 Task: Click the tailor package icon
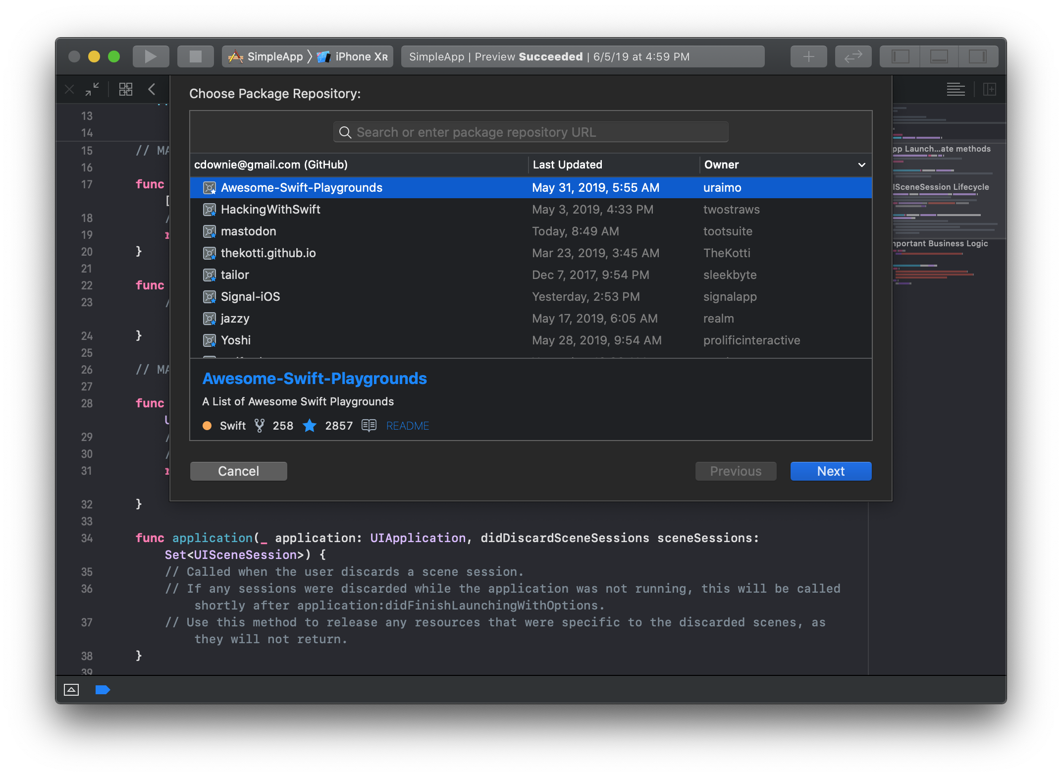click(210, 275)
